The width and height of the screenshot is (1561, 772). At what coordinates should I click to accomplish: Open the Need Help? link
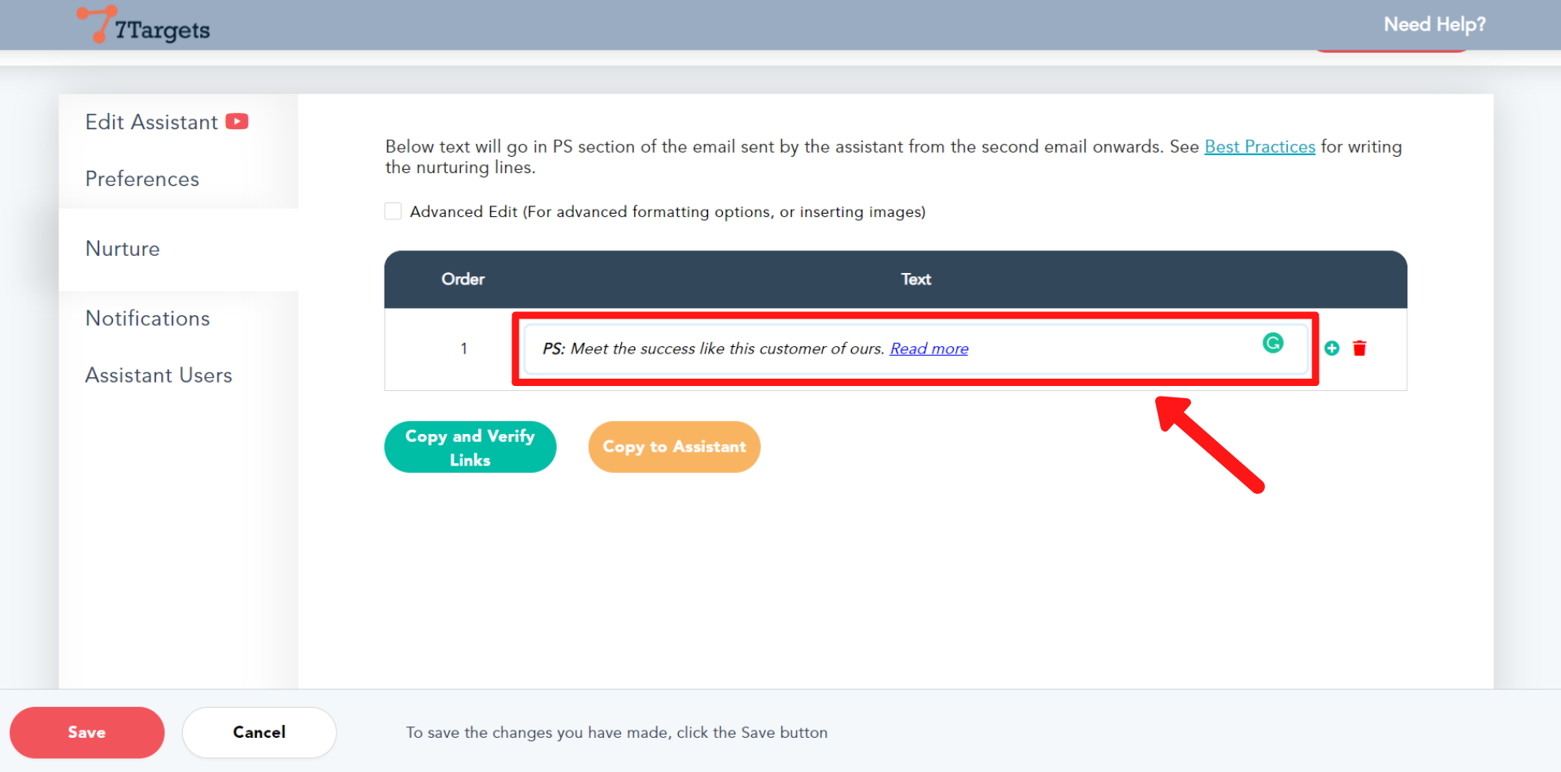[x=1434, y=24]
